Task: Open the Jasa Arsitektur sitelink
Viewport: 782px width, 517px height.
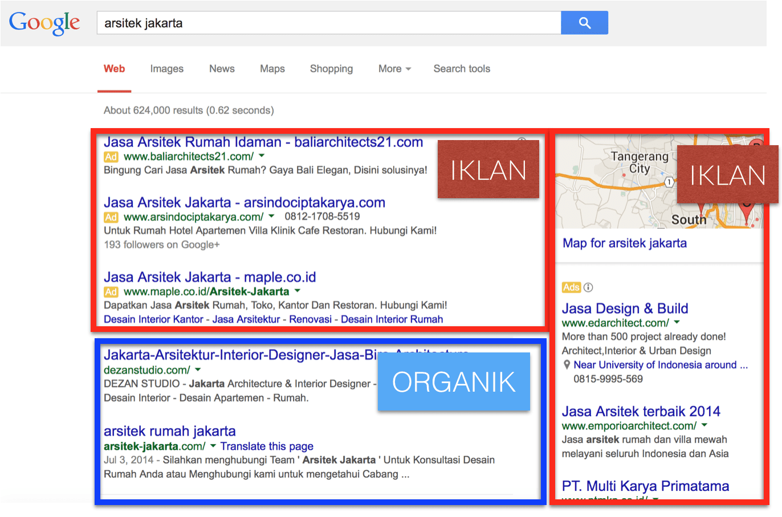Action: 246,319
